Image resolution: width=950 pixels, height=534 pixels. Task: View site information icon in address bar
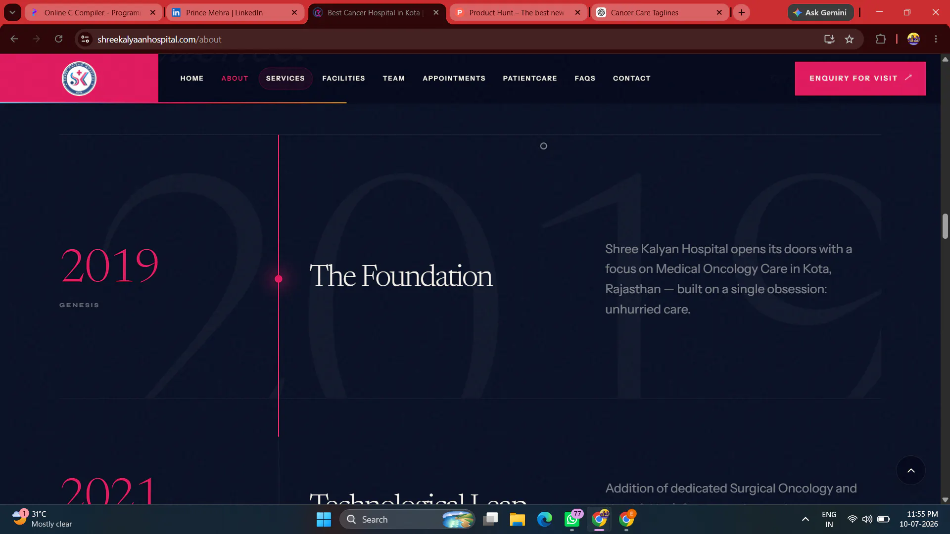pyautogui.click(x=85, y=39)
